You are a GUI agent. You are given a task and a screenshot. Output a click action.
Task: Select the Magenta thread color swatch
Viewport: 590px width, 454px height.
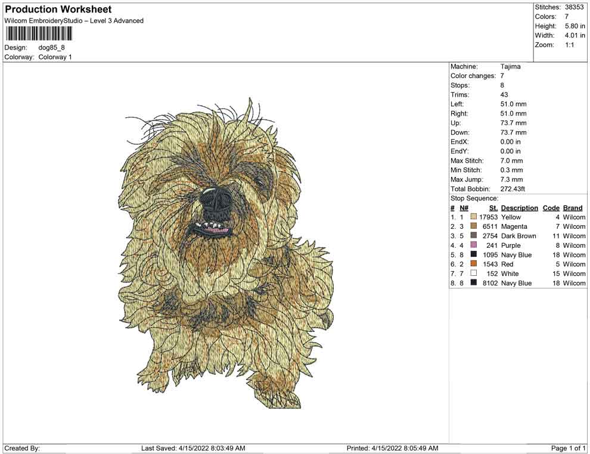tap(474, 226)
